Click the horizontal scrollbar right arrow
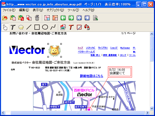 147,113
